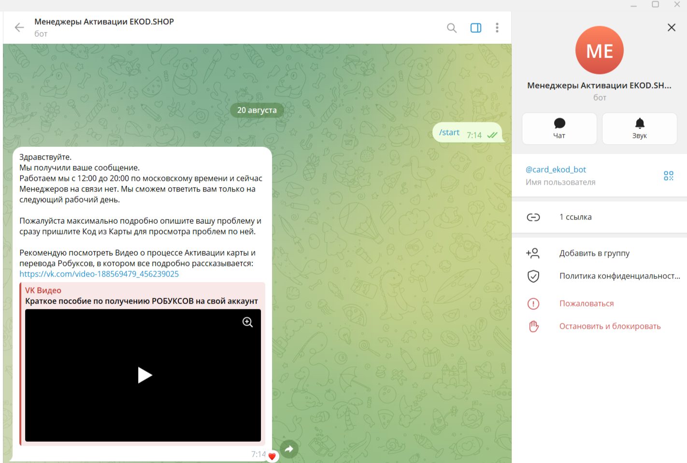687x463 pixels.
Task: Minimize the Telegram window
Action: (x=634, y=5)
